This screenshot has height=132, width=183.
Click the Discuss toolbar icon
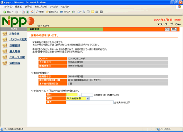tap(93, 12)
